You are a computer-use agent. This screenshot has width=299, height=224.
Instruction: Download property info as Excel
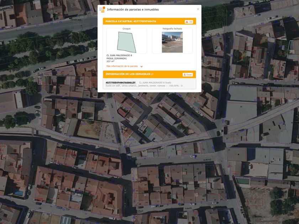(x=188, y=75)
